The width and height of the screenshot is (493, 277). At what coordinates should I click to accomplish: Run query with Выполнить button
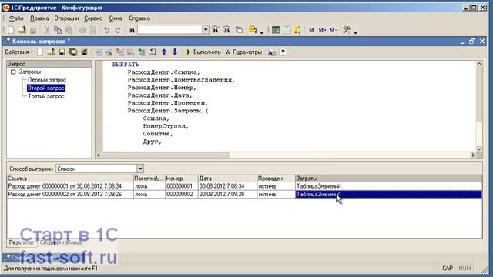coord(203,52)
